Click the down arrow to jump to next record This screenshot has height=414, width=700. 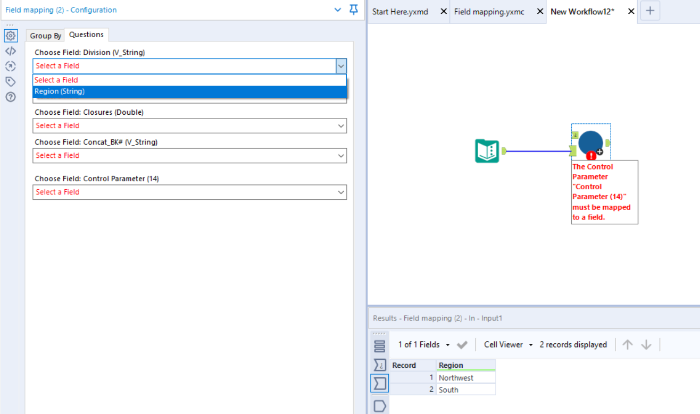coord(646,344)
